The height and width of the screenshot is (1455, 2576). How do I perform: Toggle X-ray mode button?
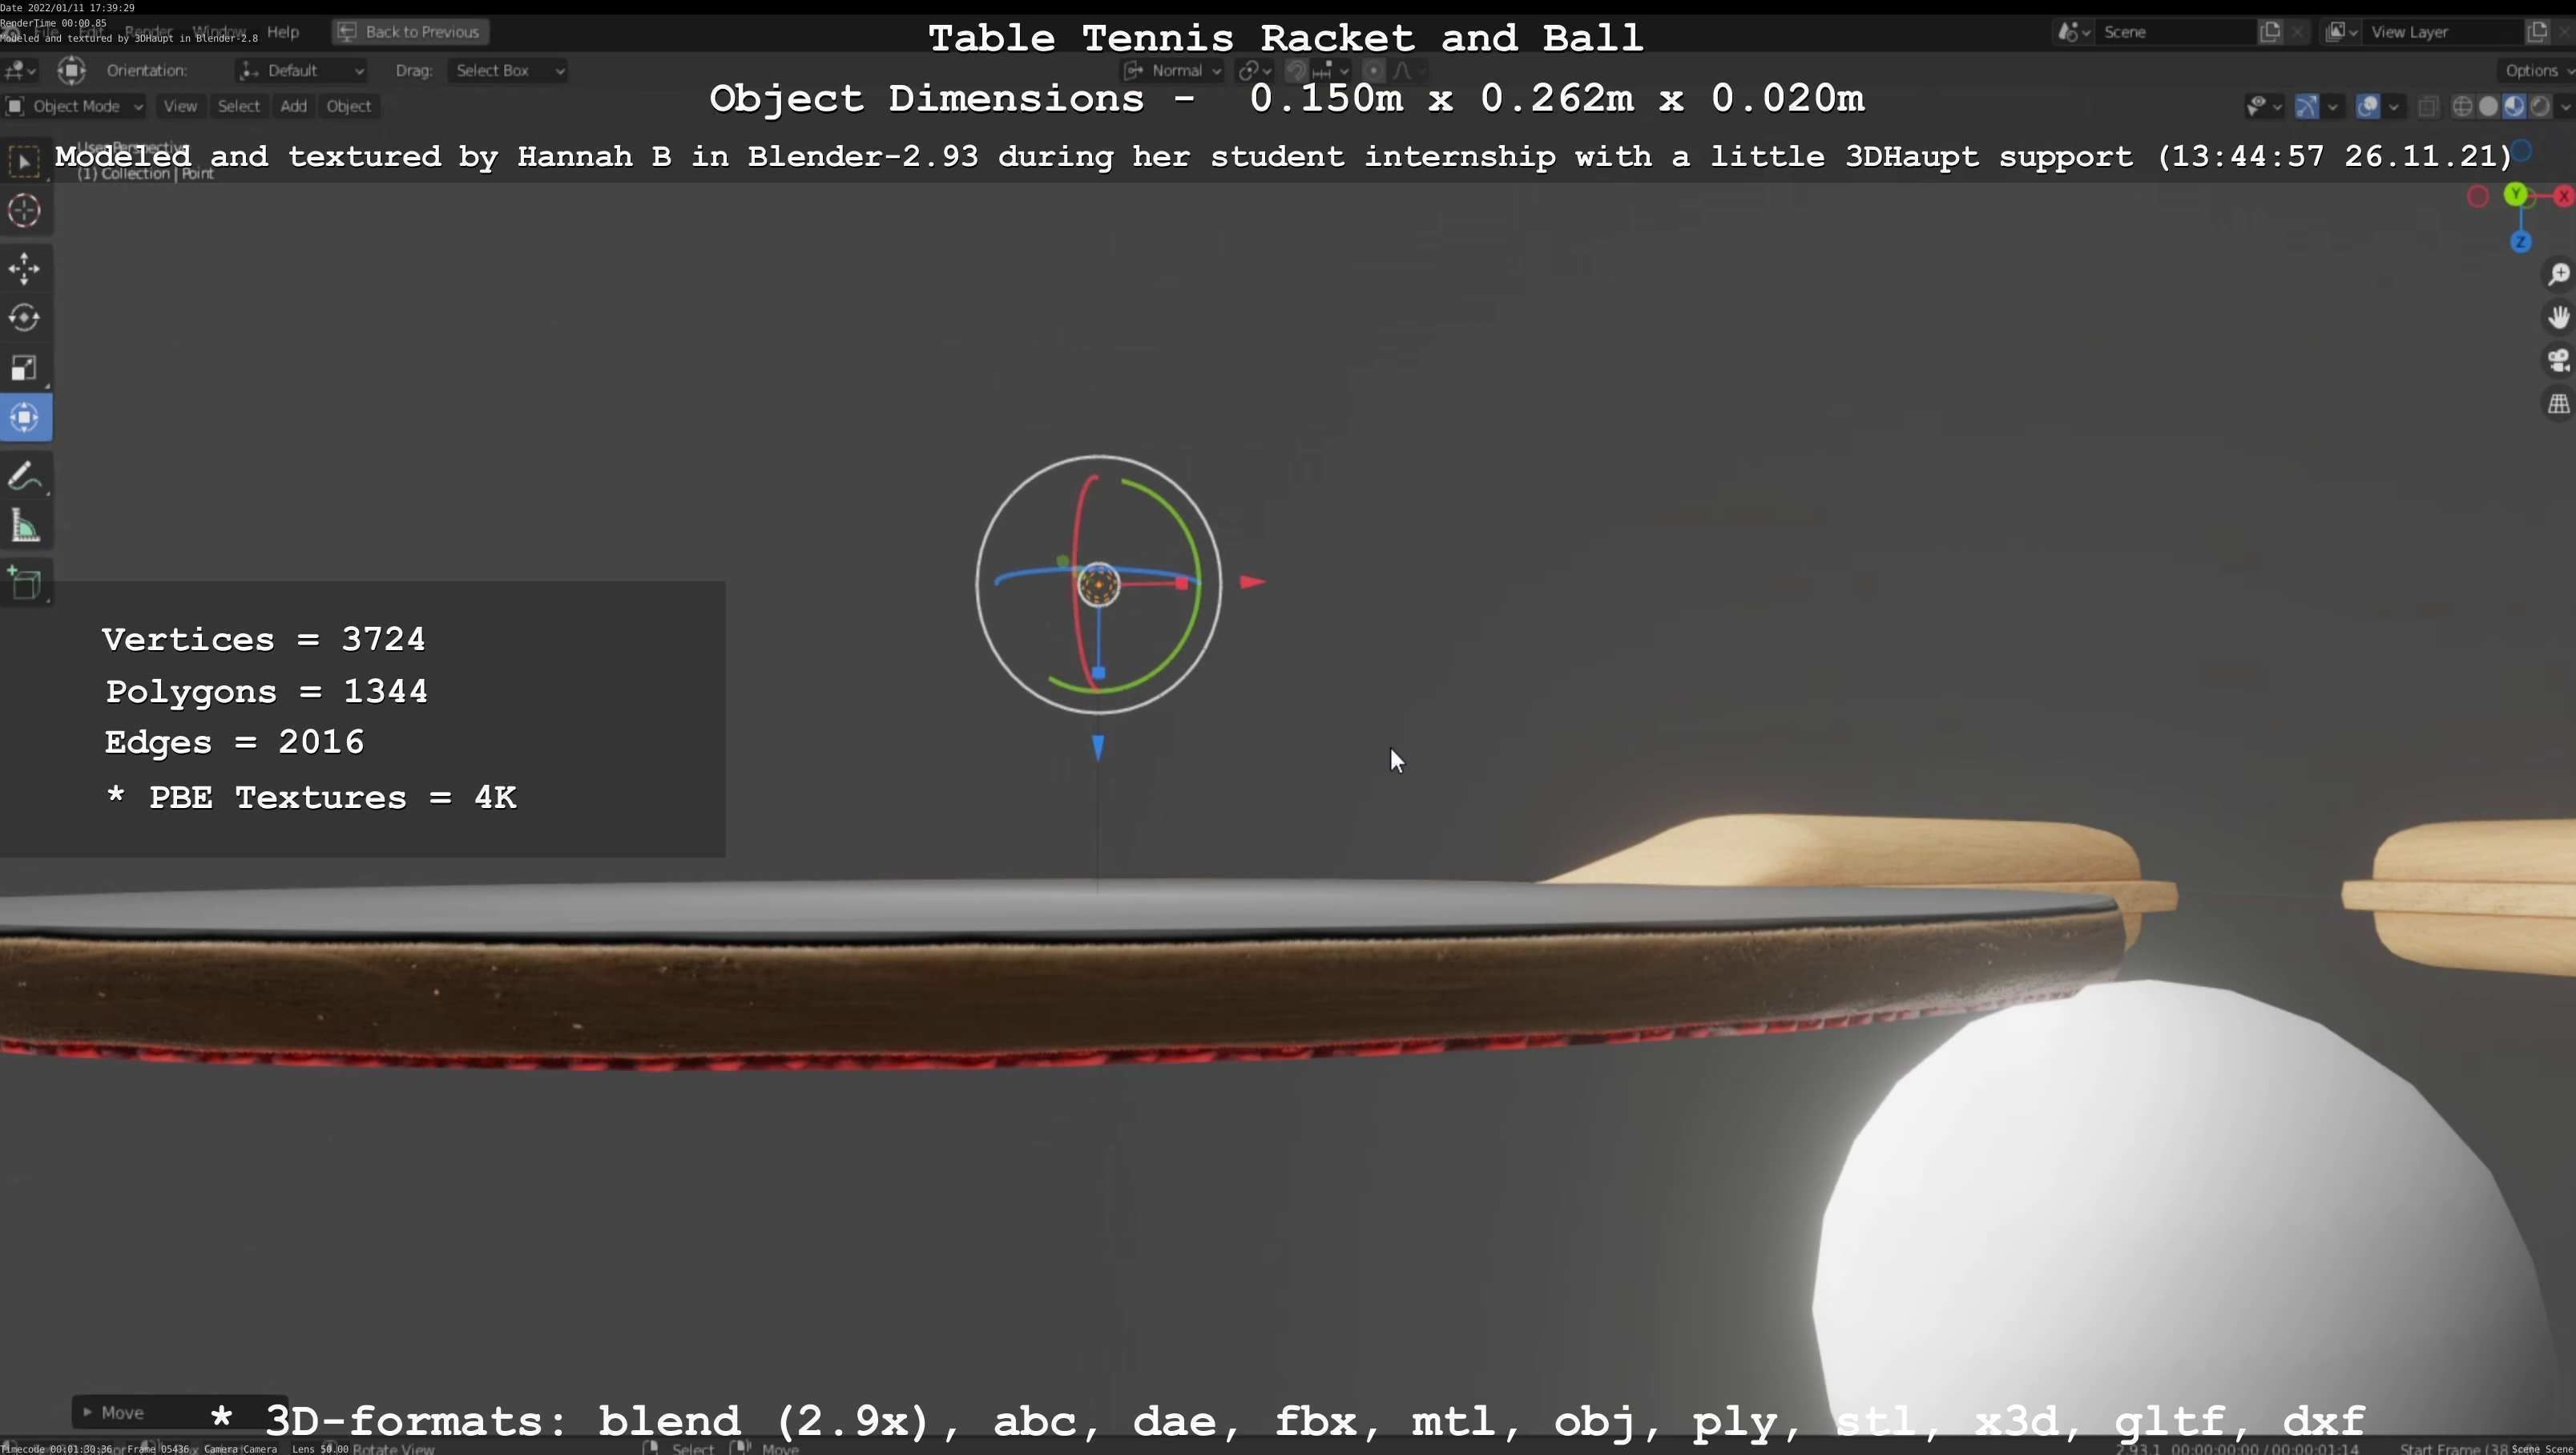[x=2428, y=107]
